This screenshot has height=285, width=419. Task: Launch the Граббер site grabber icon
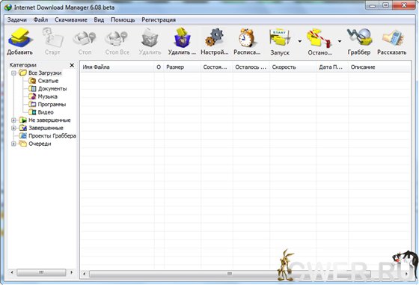[x=359, y=38]
